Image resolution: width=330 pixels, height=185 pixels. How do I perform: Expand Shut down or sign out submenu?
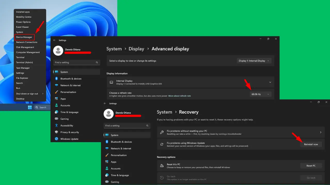pos(30,94)
